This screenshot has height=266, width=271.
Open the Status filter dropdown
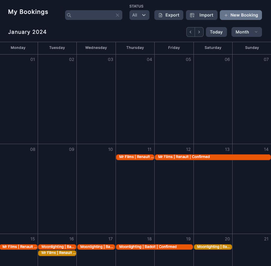[x=139, y=15]
